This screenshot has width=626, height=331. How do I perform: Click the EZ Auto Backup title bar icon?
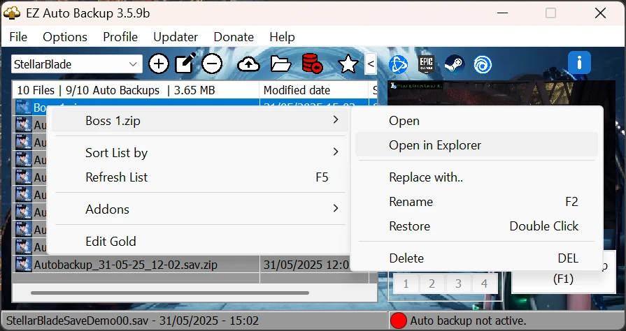[x=12, y=13]
